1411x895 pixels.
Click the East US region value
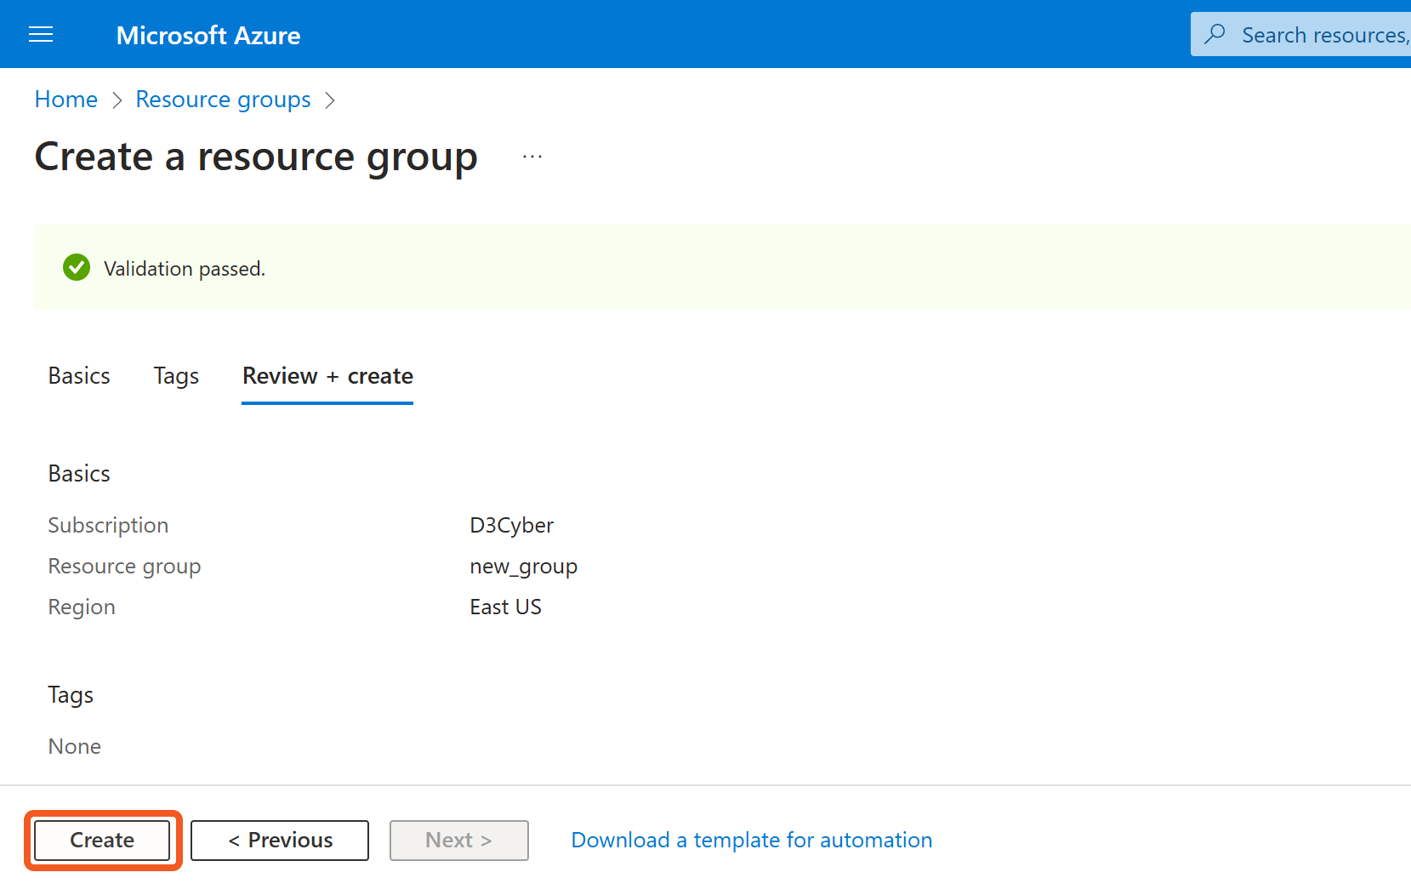505,607
